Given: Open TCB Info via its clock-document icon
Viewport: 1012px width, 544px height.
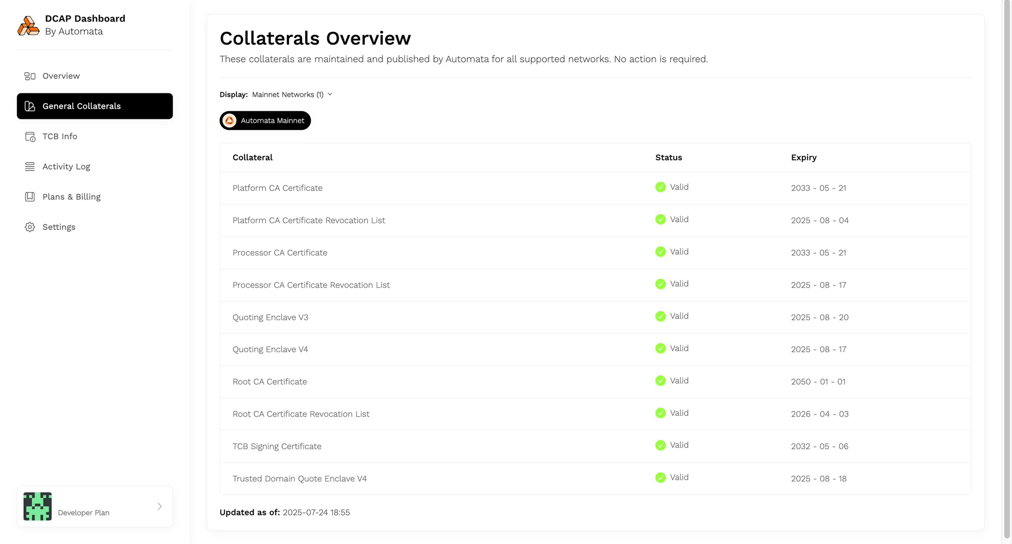Looking at the screenshot, I should pyautogui.click(x=30, y=136).
